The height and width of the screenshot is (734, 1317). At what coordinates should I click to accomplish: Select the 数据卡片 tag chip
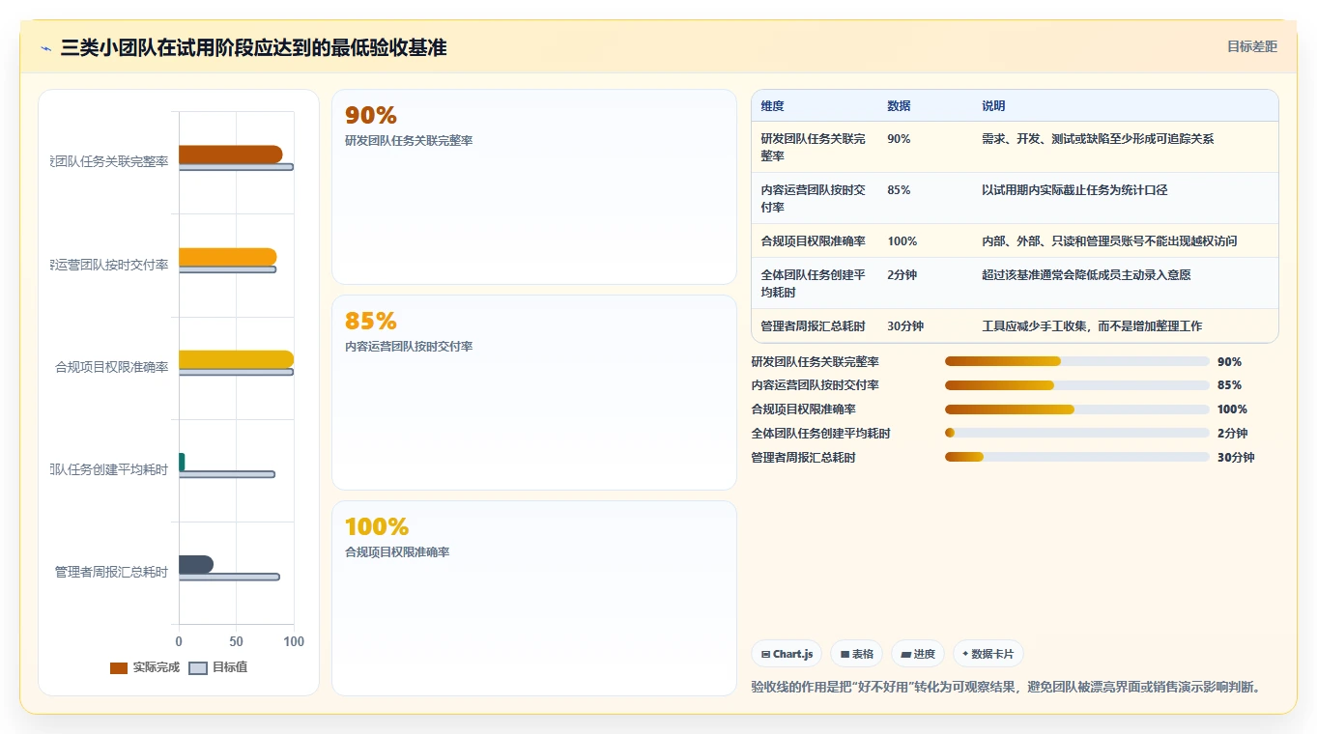point(988,654)
